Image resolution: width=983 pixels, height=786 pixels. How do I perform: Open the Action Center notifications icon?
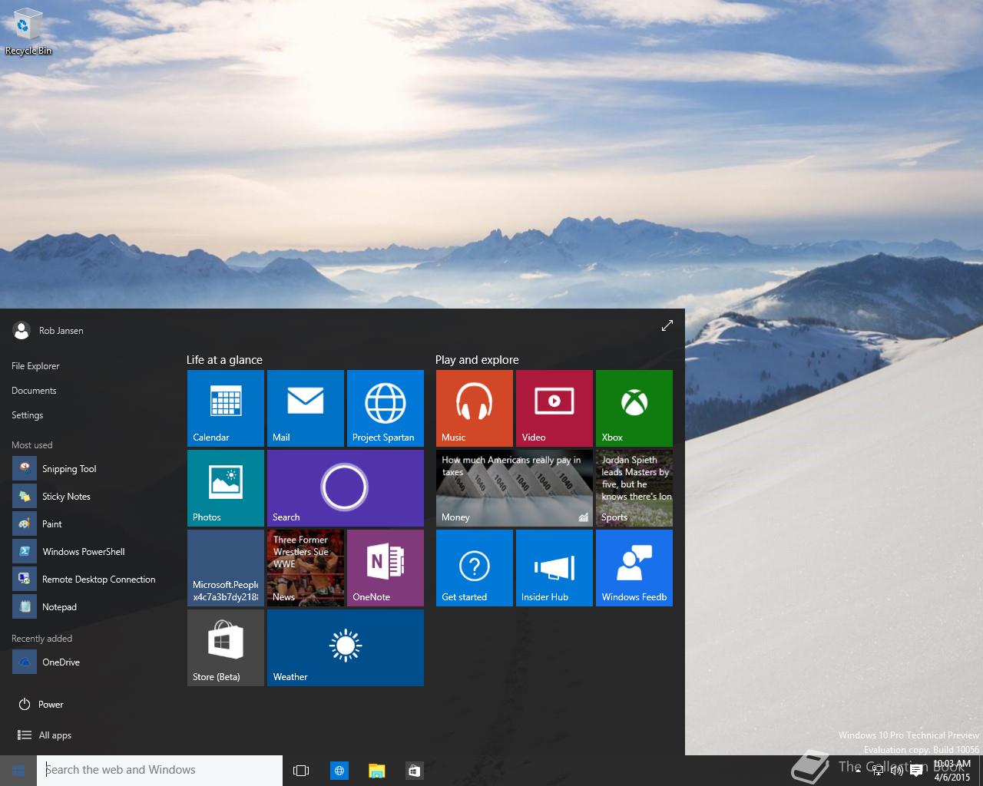pos(916,771)
